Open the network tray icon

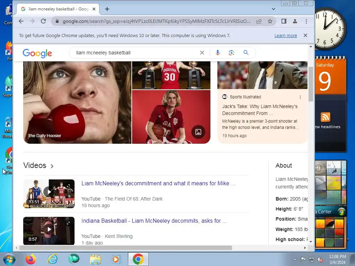click(x=312, y=259)
